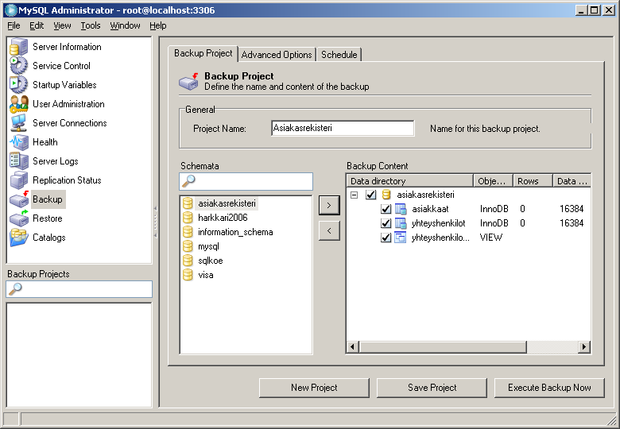Open the File menu
620x429 pixels.
coord(14,25)
